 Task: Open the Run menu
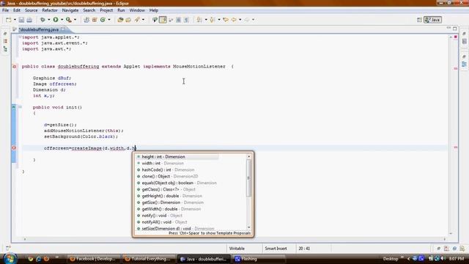pos(121,10)
